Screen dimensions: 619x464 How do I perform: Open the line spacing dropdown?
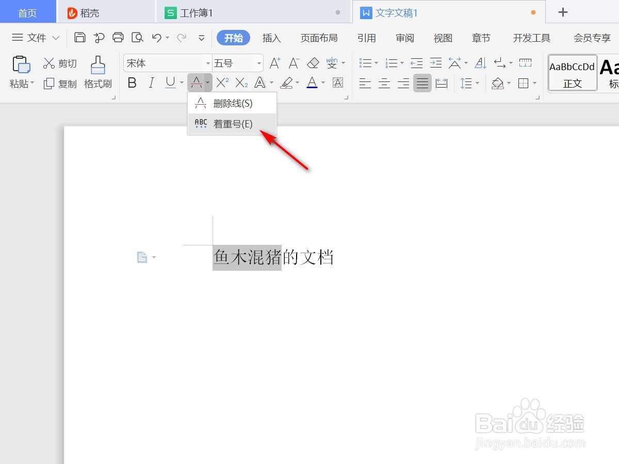click(468, 83)
